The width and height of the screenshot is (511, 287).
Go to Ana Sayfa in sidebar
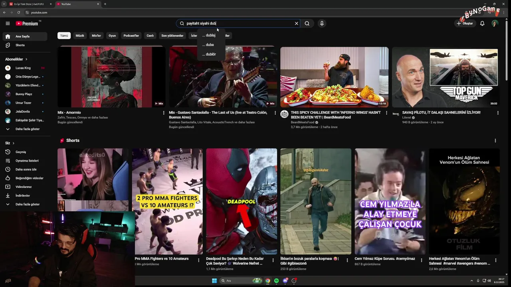(x=25, y=36)
